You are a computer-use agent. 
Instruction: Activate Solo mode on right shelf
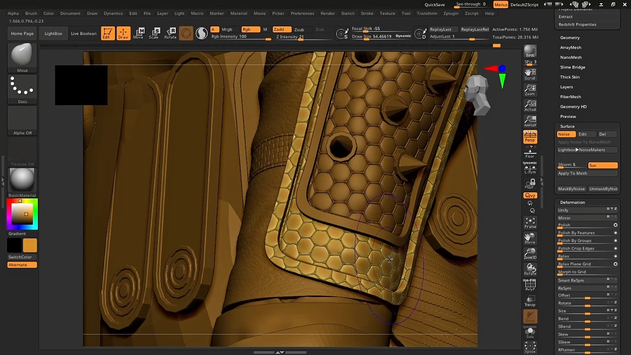tap(530, 332)
